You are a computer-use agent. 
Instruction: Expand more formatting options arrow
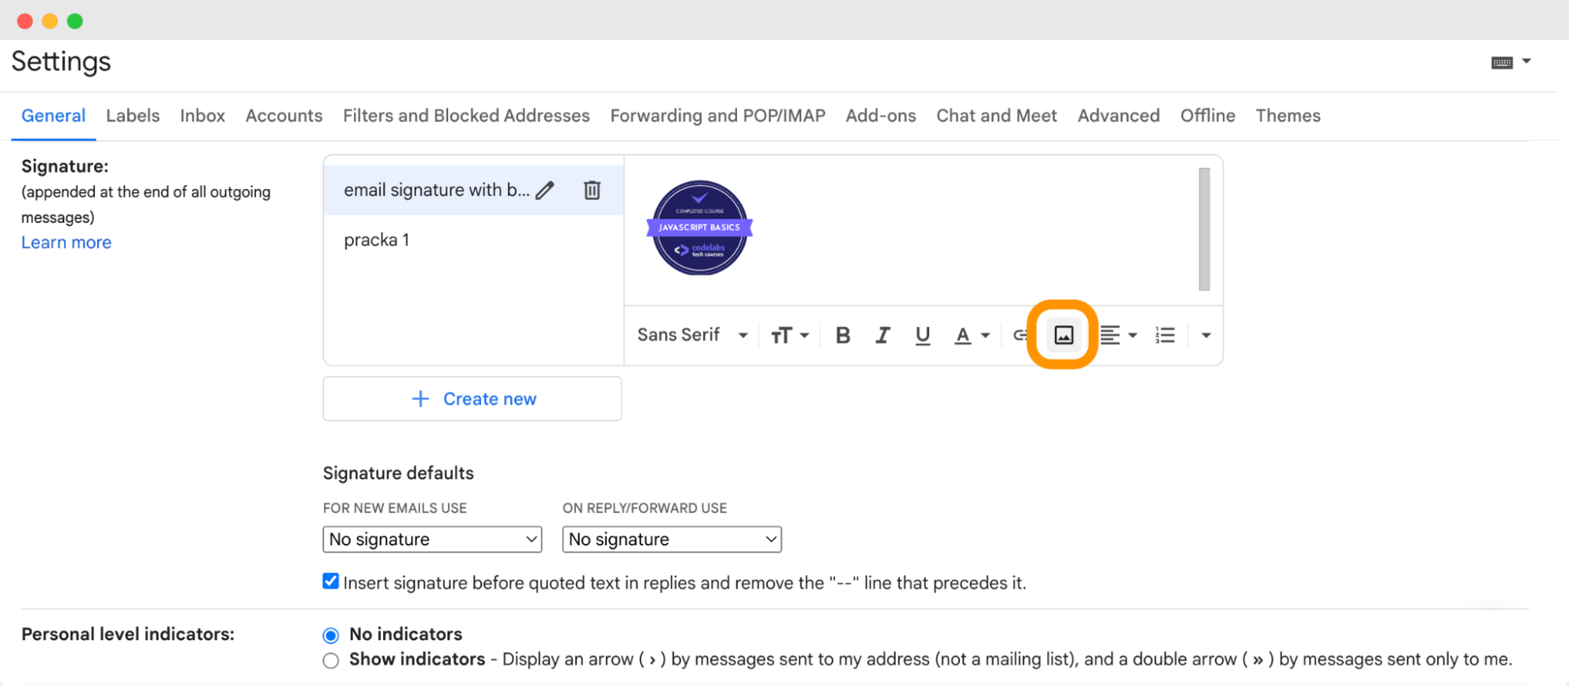1206,336
